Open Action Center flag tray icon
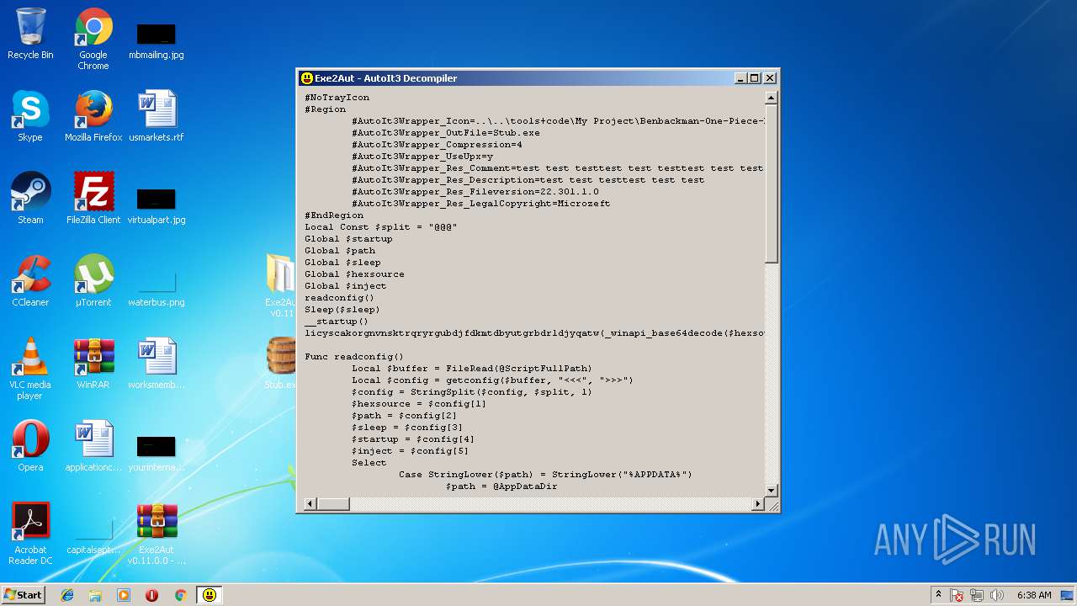The image size is (1077, 606). [x=958, y=595]
